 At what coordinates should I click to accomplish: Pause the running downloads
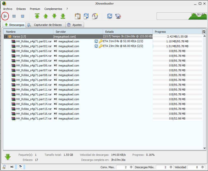[14, 16]
